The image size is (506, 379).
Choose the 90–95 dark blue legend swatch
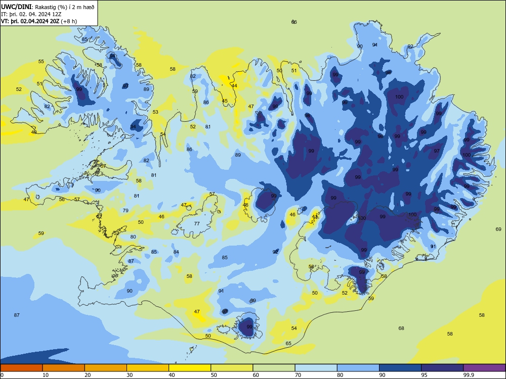400,368
